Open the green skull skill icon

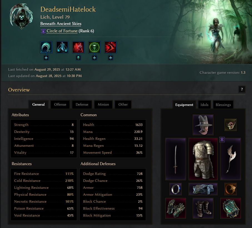[x=94, y=47]
